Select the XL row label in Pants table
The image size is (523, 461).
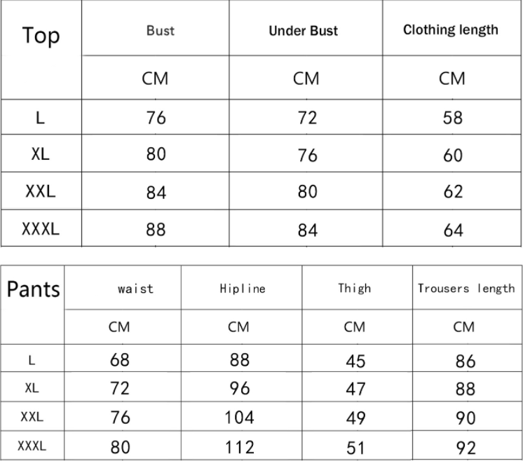[32, 387]
